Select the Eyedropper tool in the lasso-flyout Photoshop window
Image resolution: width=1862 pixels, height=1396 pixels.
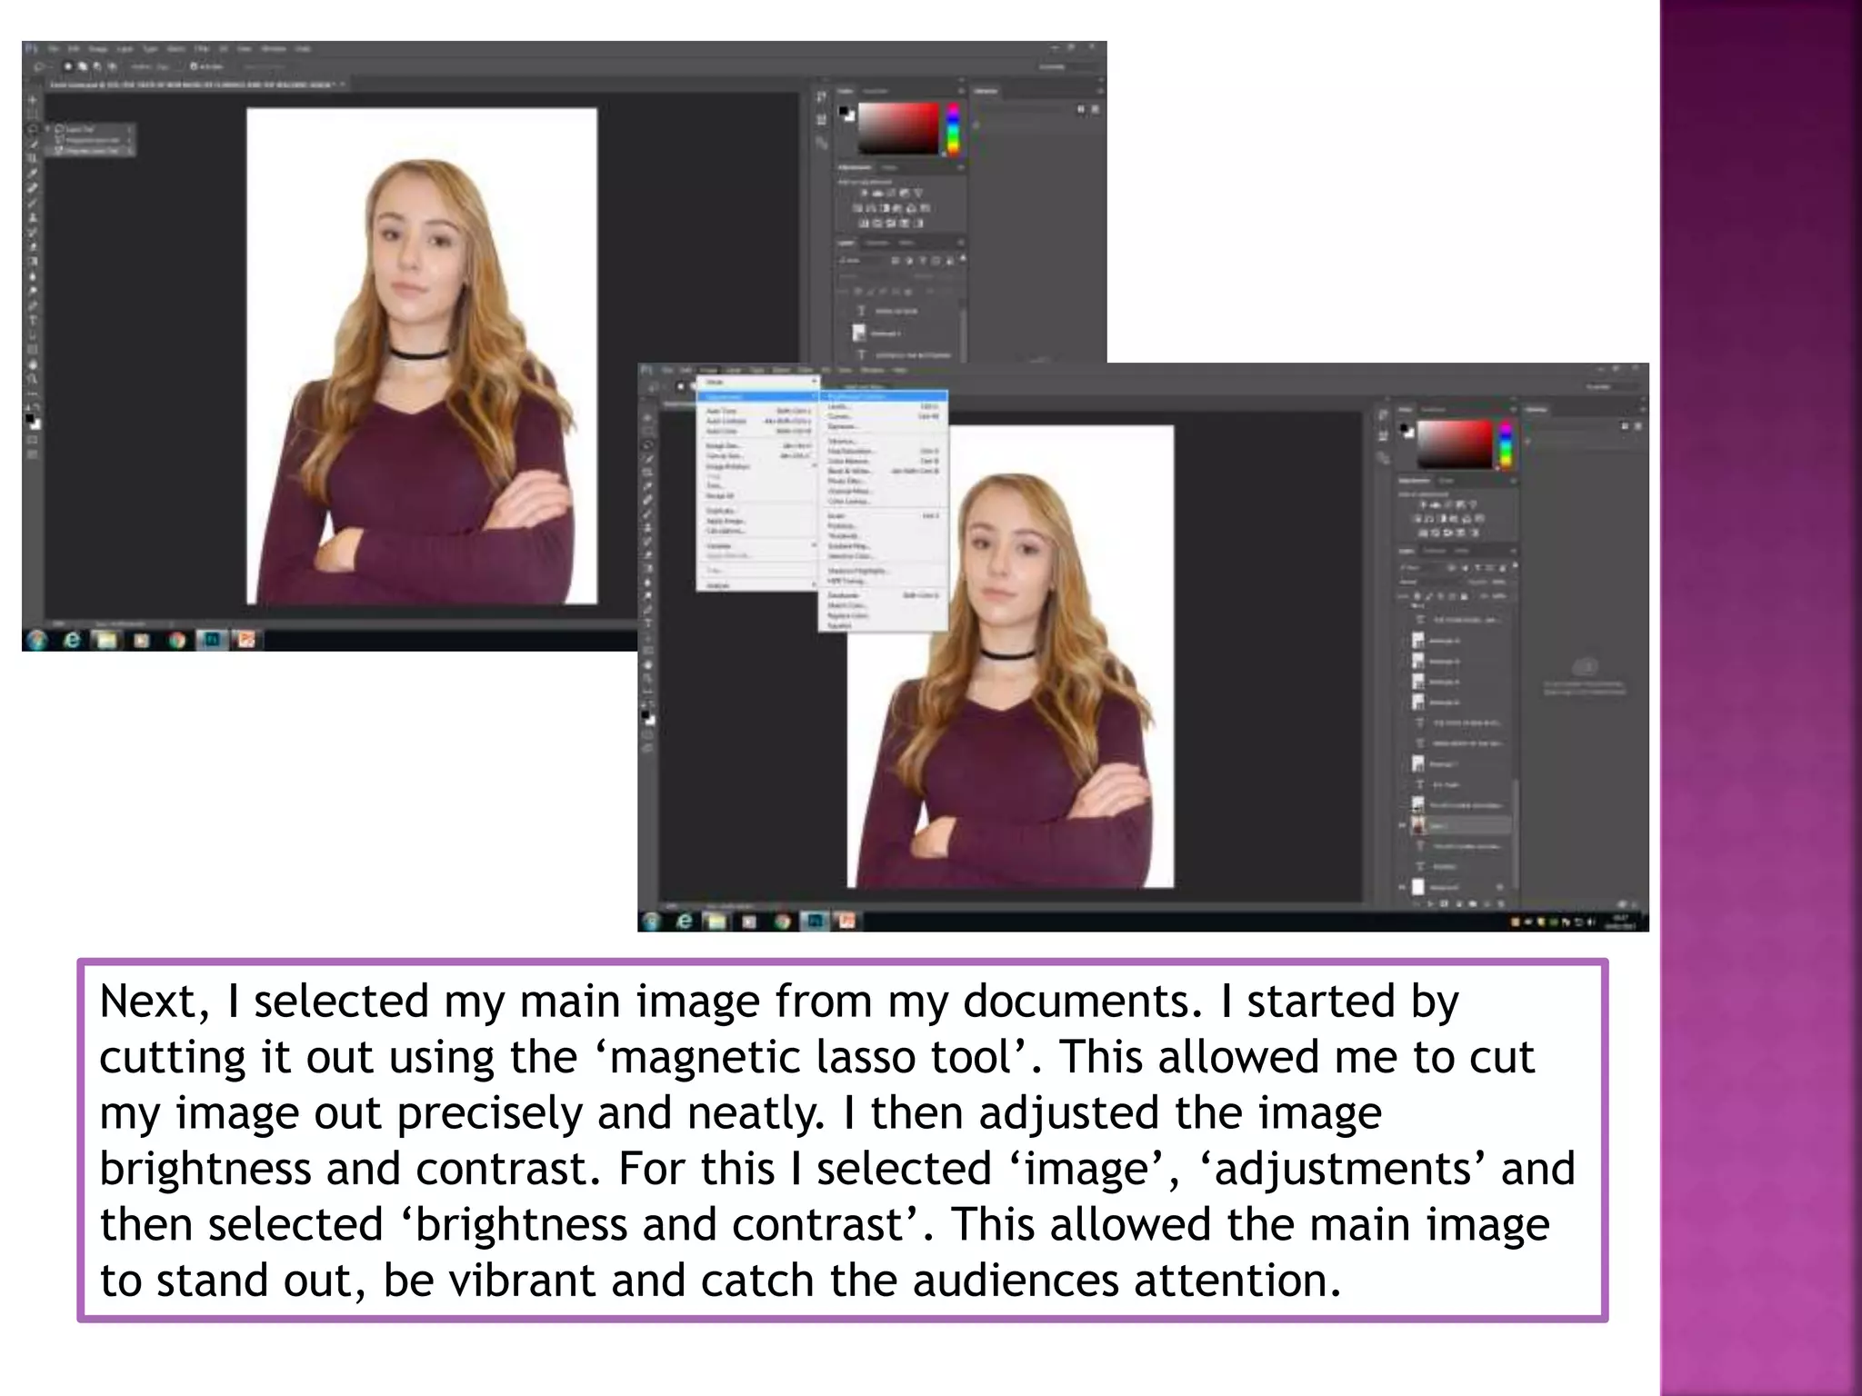[32, 173]
